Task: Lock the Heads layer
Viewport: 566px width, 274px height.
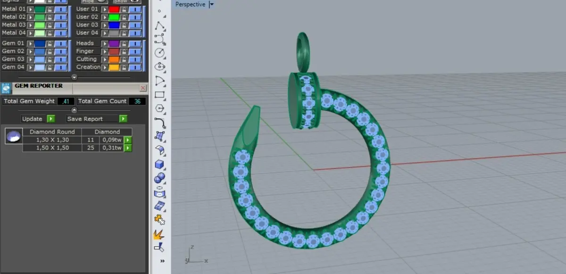Action: tap(124, 43)
